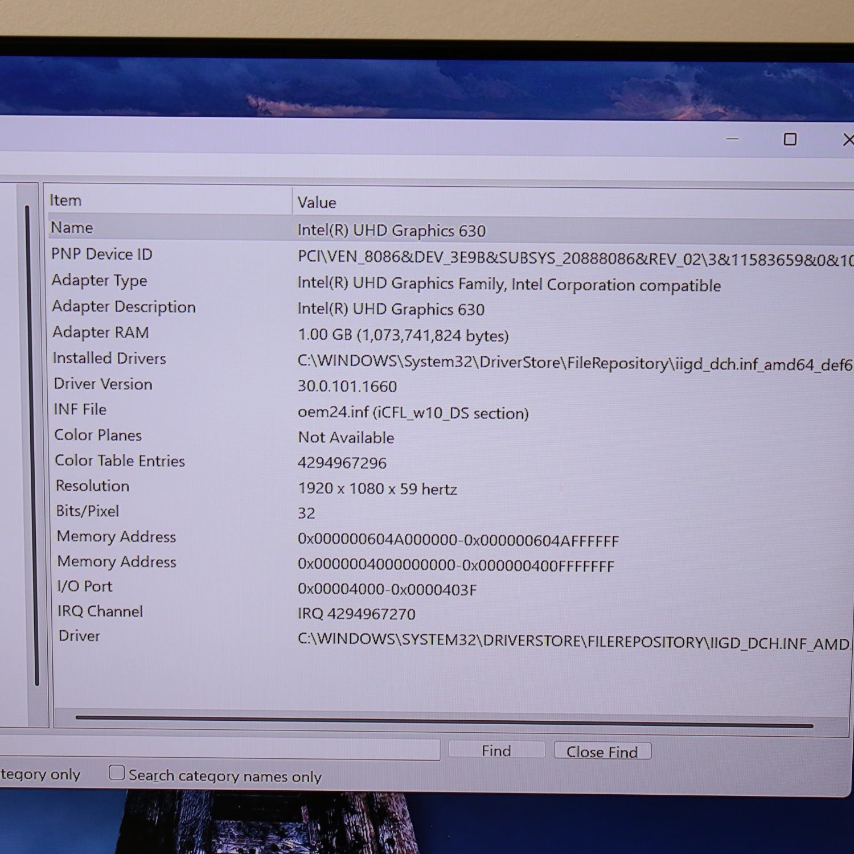Click in the Find what text field

228,750
